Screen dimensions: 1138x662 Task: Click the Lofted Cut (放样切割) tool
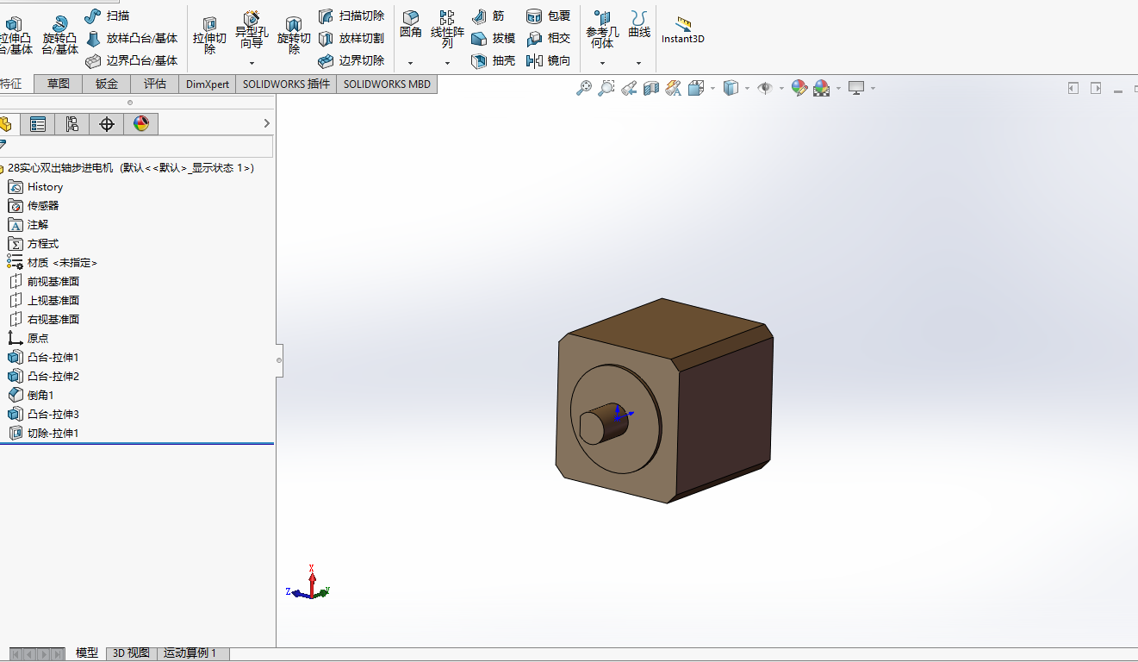click(351, 38)
